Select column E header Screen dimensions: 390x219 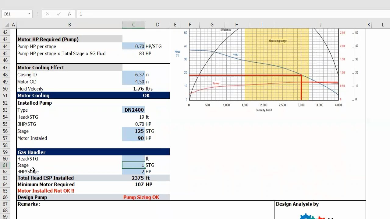[175, 25]
